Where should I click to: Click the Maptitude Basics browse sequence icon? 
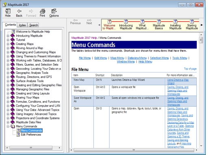pyautogui.click(x=159, y=22)
